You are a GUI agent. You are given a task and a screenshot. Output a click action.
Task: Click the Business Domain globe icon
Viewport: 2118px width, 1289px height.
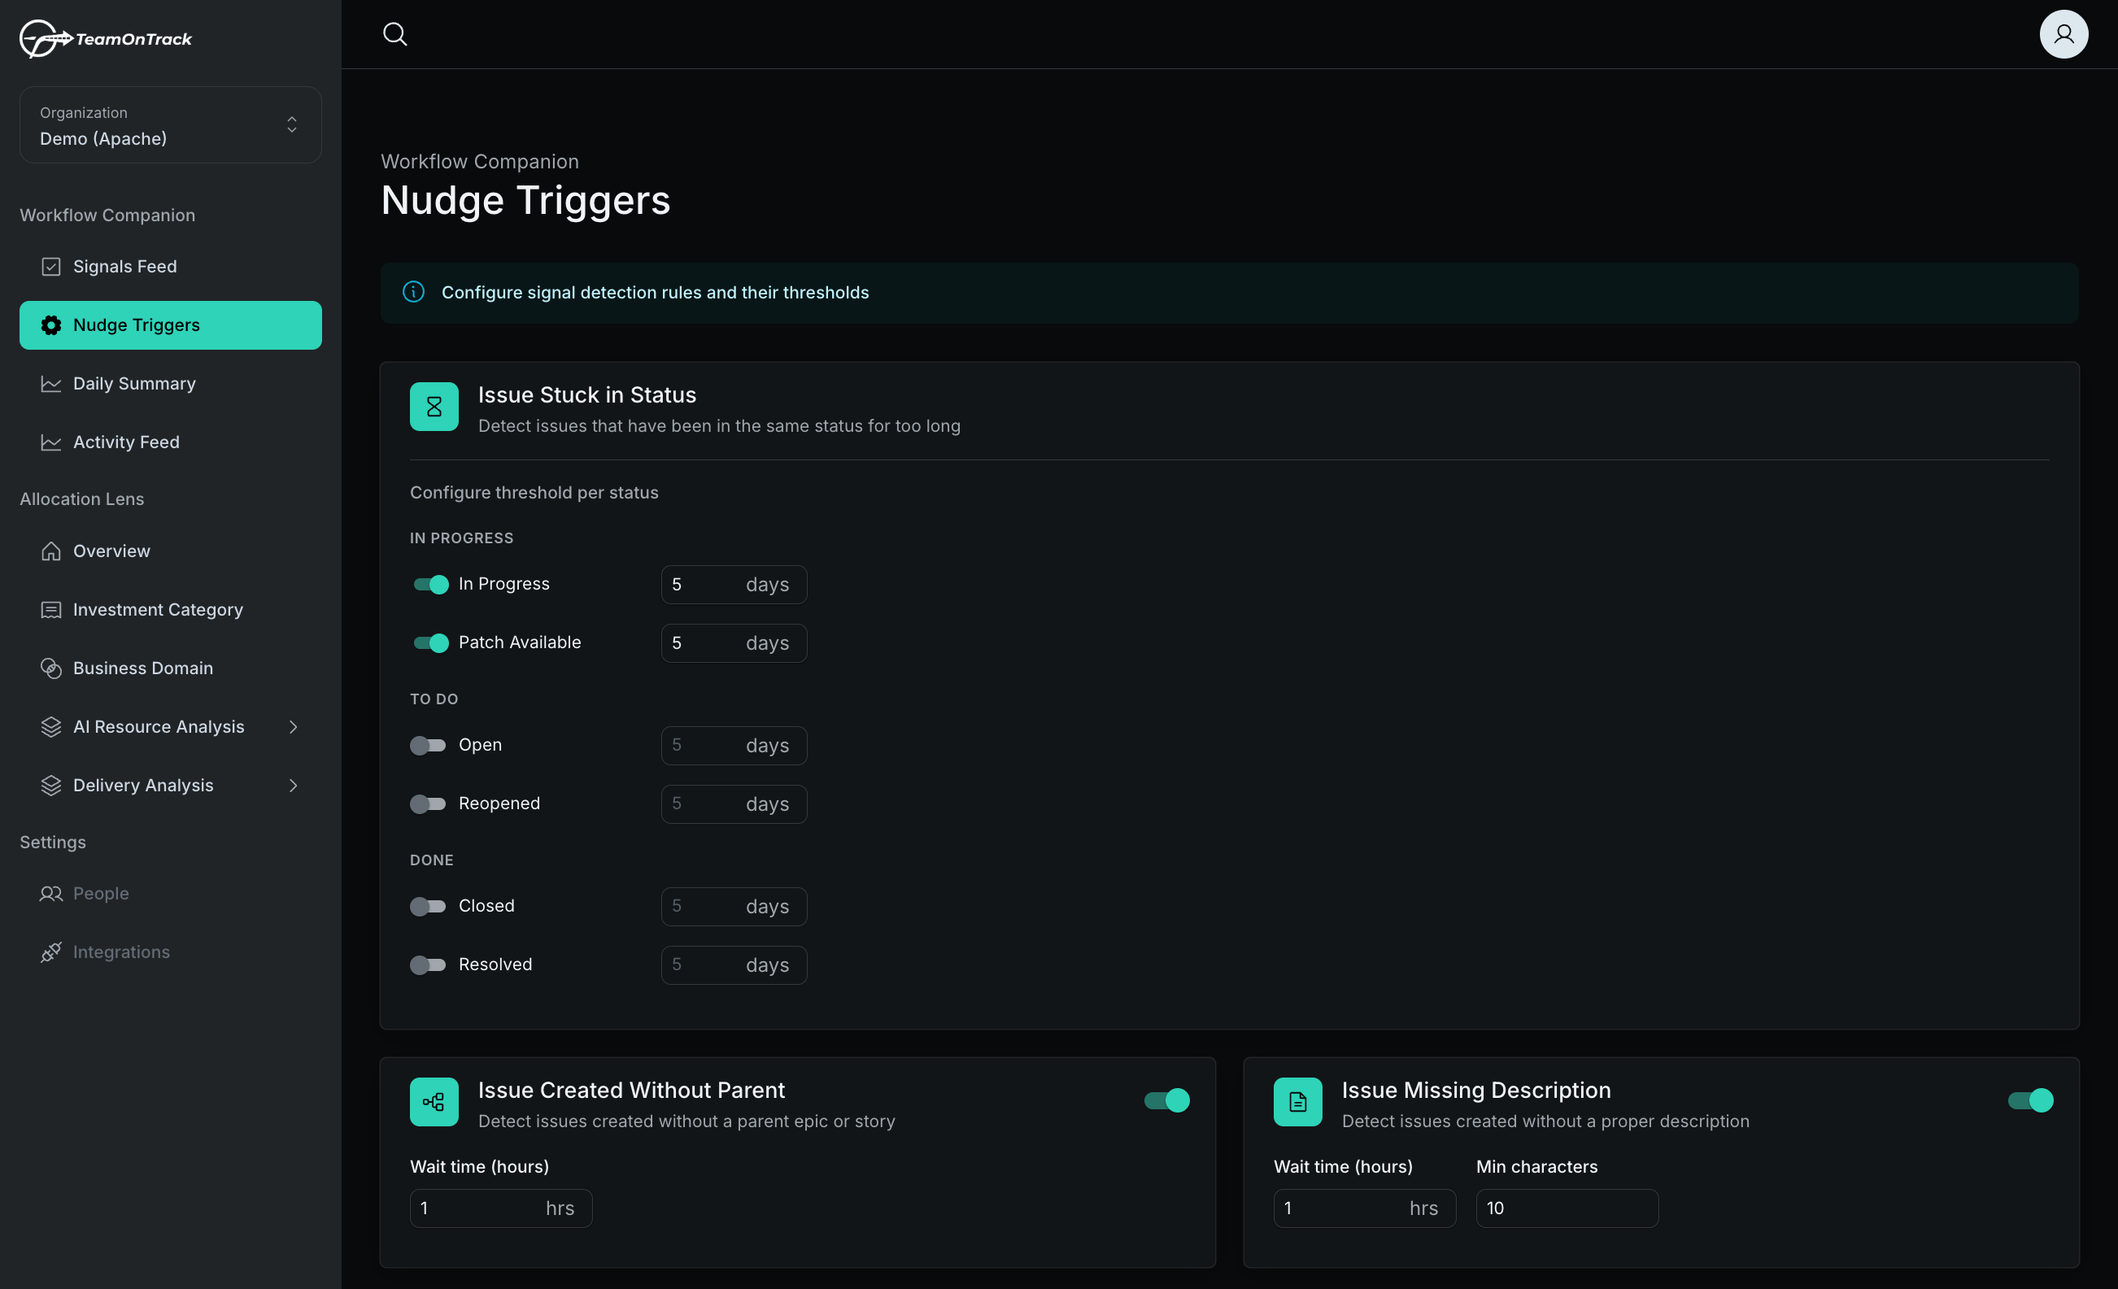point(50,668)
